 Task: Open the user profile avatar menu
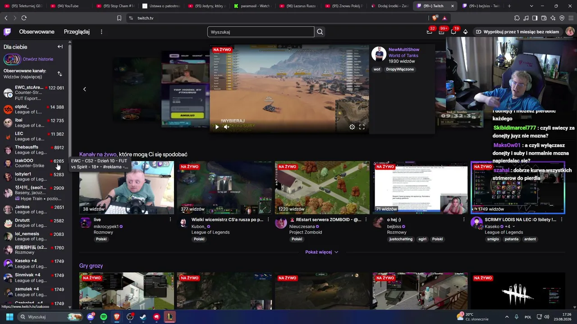coord(570,31)
